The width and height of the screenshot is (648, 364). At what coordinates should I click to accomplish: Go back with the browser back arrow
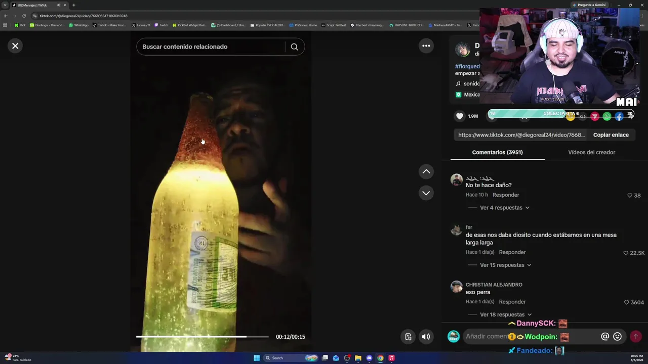point(6,16)
